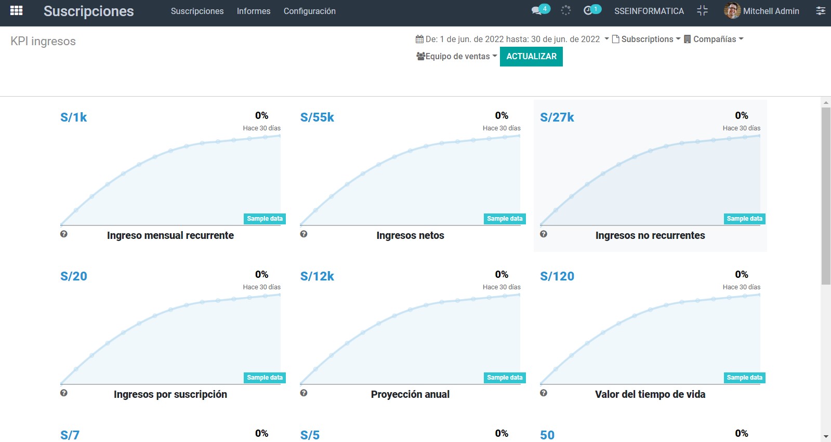Click the blue 50 value
Screen dimensions: 831x442
coord(547,435)
